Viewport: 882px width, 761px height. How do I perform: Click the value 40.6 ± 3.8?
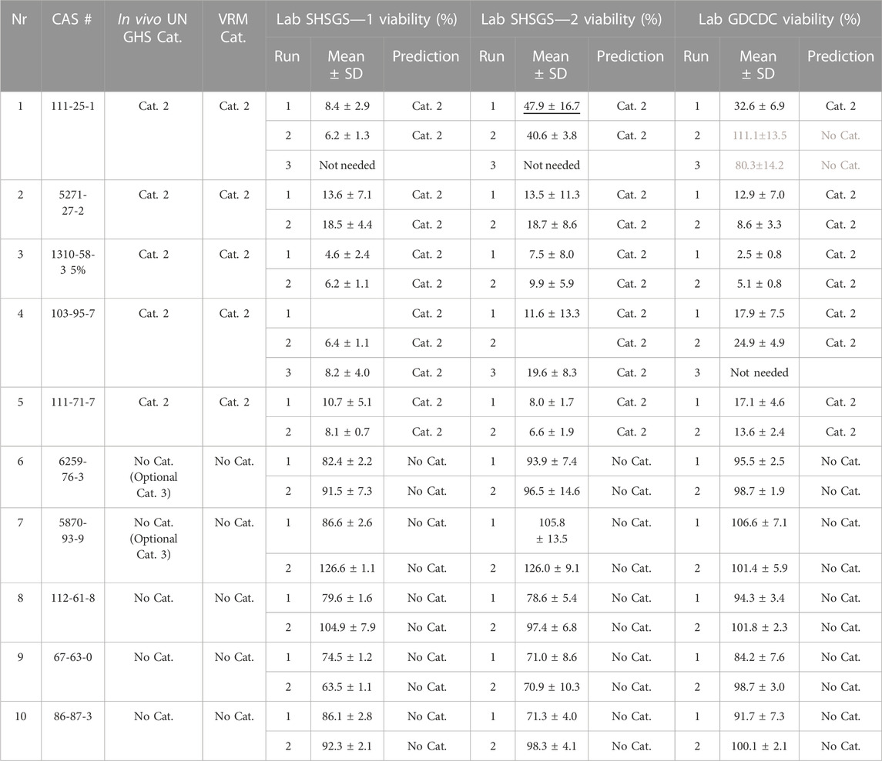coord(552,135)
